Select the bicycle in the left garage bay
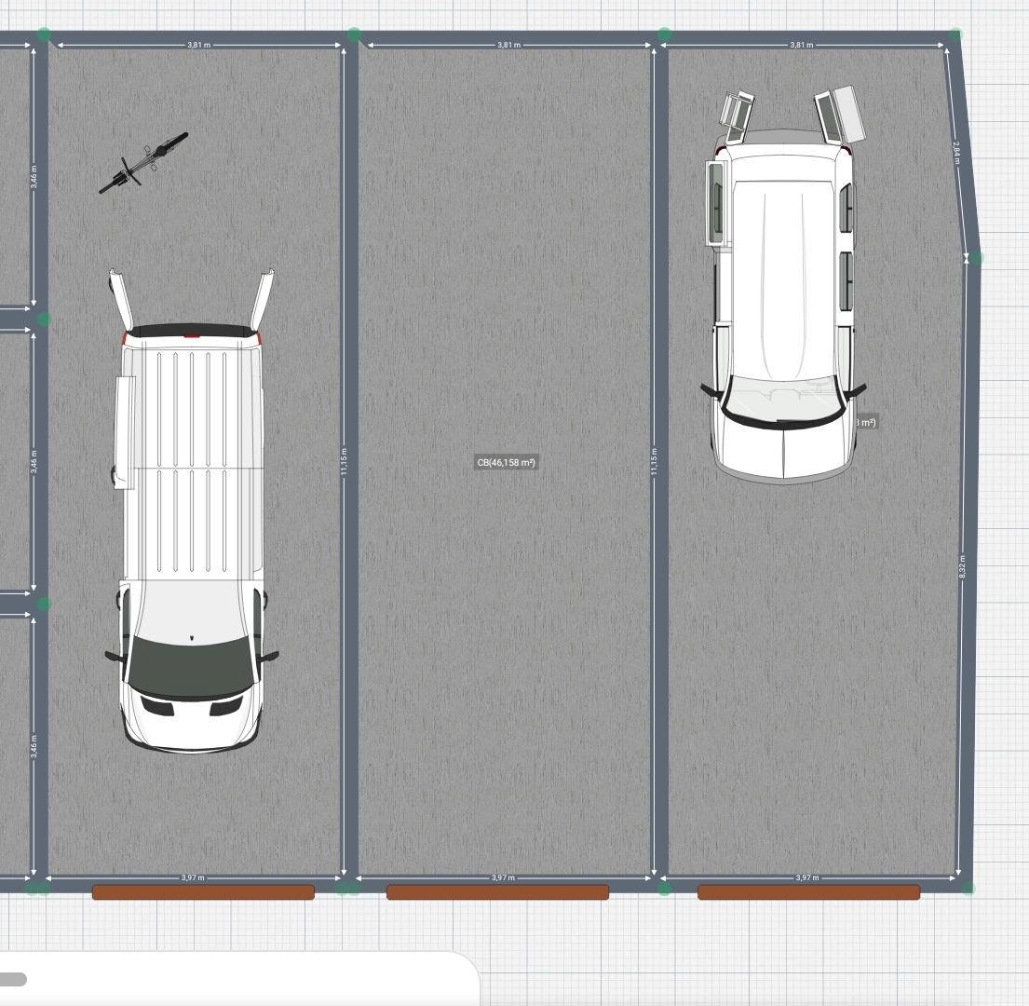 [143, 162]
